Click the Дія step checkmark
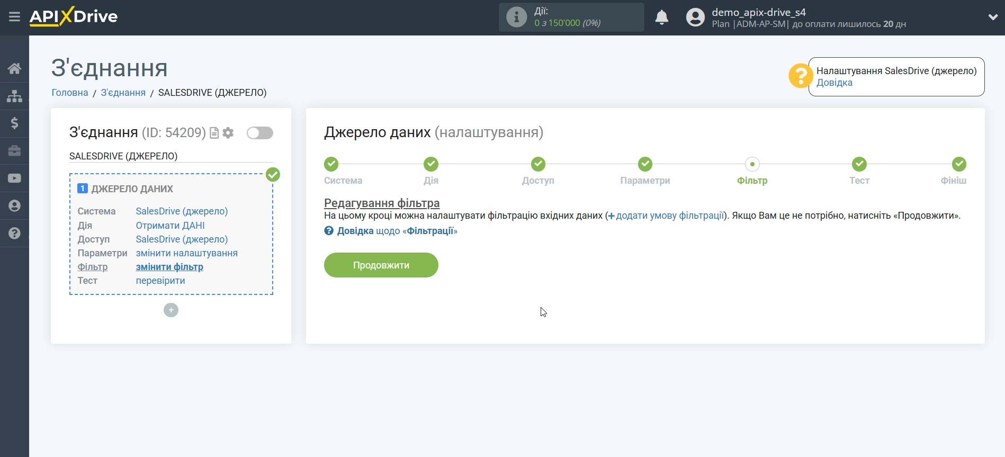Screen dimensions: 1005x457 click(x=431, y=164)
